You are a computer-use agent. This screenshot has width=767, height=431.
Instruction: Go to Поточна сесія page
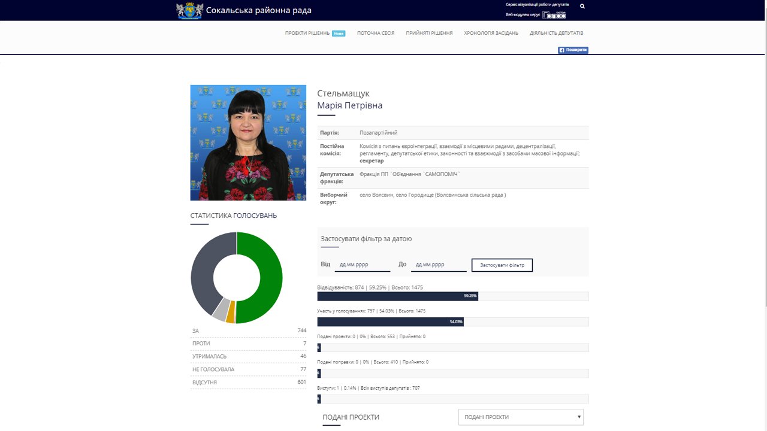tap(376, 34)
